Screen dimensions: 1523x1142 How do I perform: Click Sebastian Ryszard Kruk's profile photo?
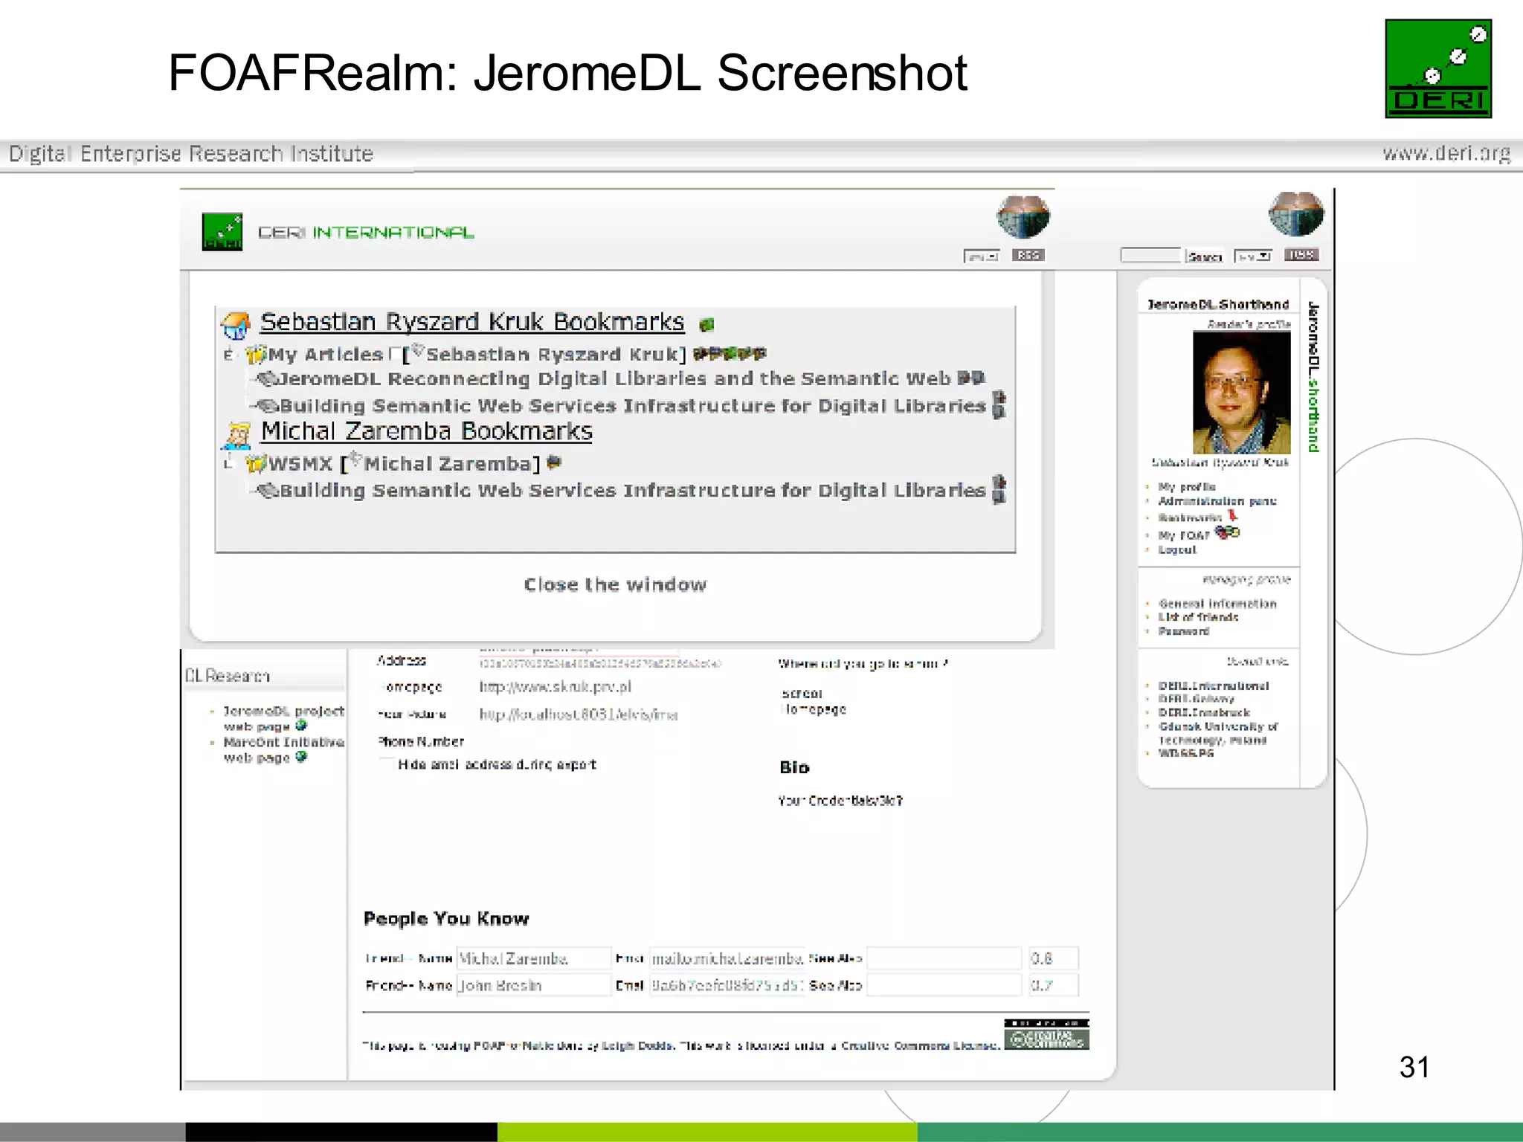point(1242,393)
